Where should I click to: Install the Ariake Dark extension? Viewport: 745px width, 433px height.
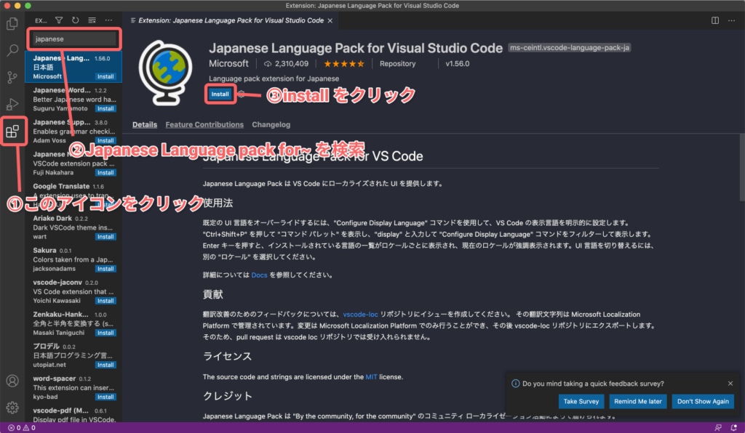coord(105,237)
